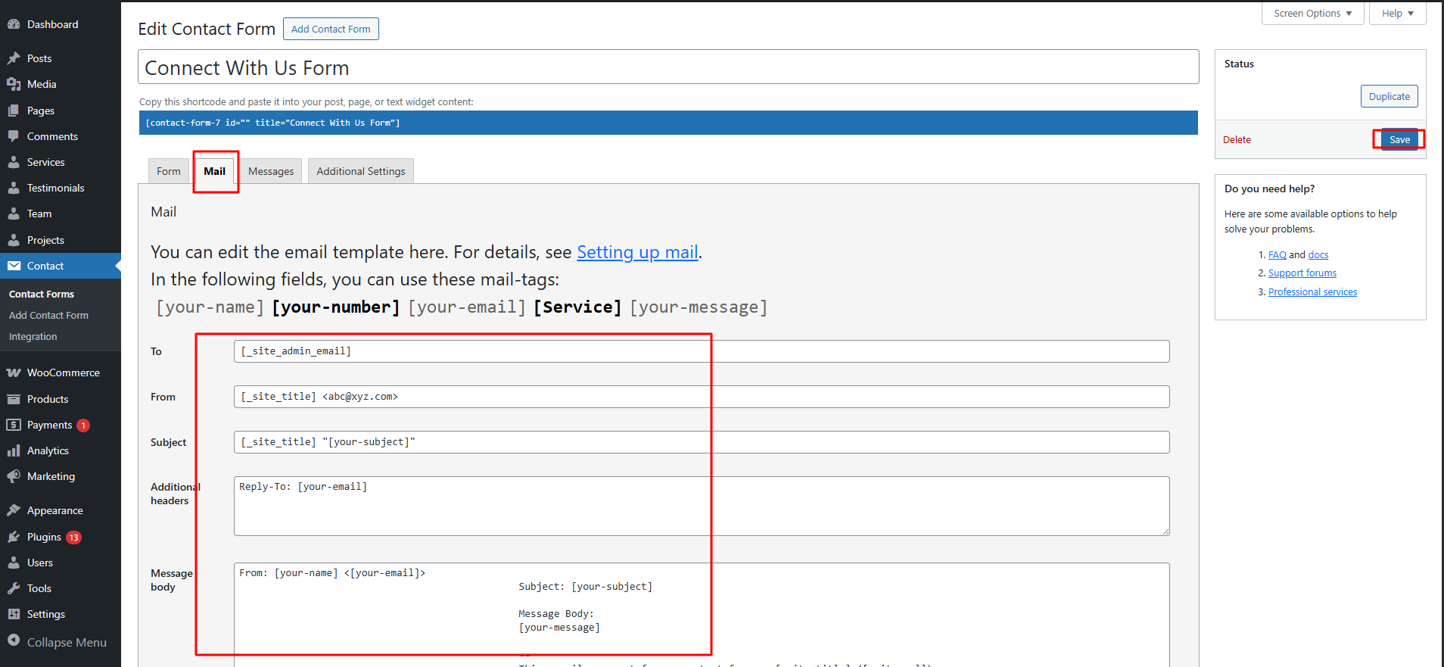Click the Tools wrench icon
This screenshot has height=667, width=1444.
tap(14, 588)
